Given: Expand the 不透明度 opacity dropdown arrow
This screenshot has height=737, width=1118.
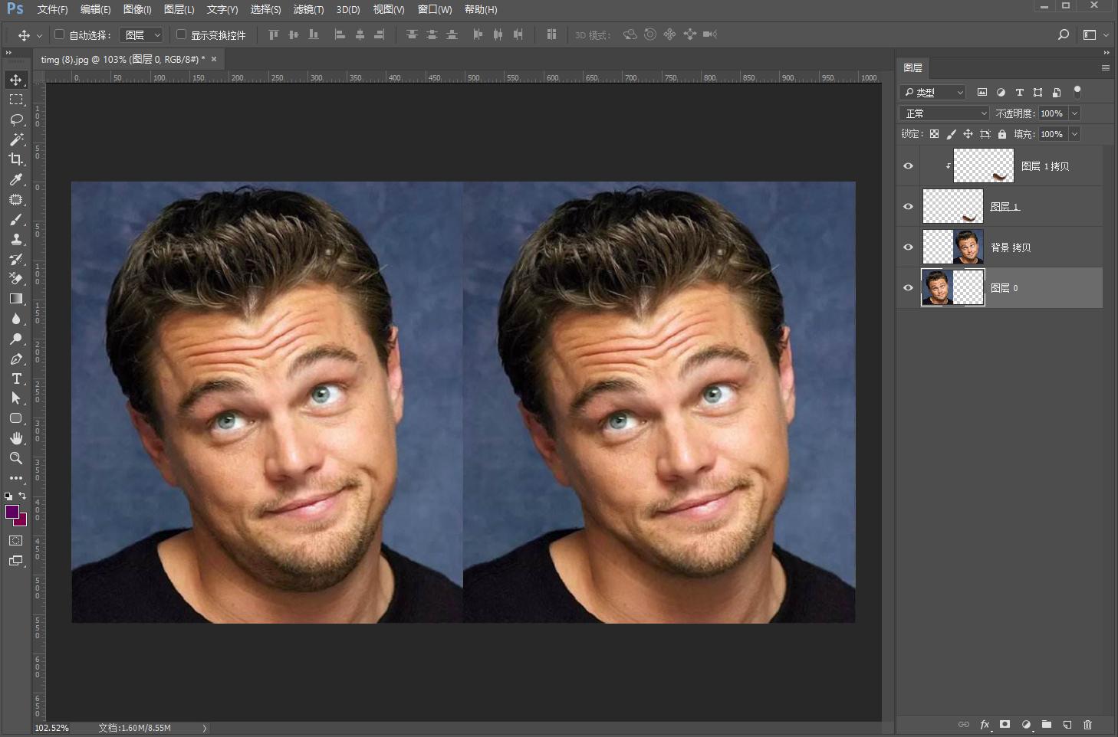Looking at the screenshot, I should pos(1074,113).
